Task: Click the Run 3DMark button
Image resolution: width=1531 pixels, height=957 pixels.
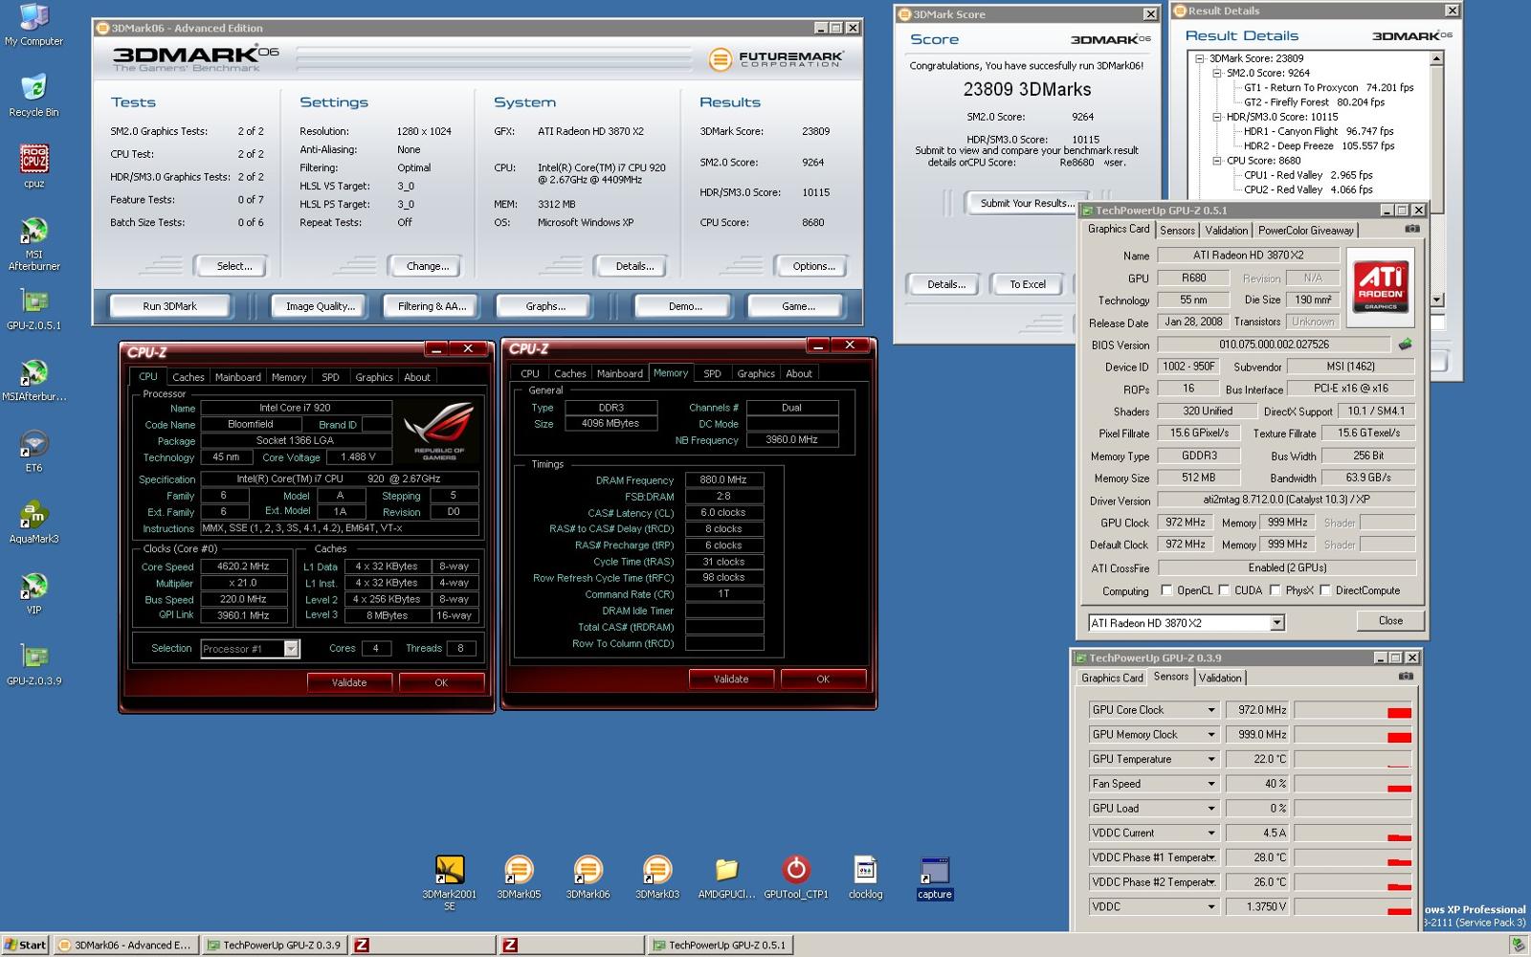Action: point(169,306)
